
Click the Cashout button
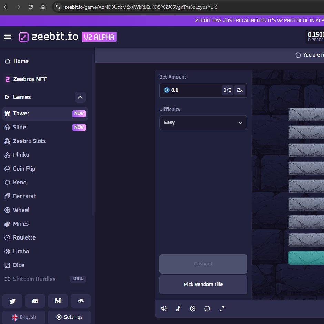203,264
